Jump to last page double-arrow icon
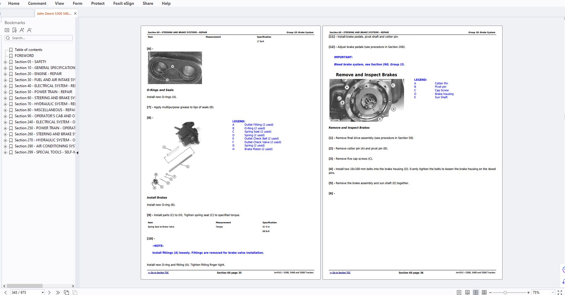This screenshot has width=565, height=295. (58, 292)
